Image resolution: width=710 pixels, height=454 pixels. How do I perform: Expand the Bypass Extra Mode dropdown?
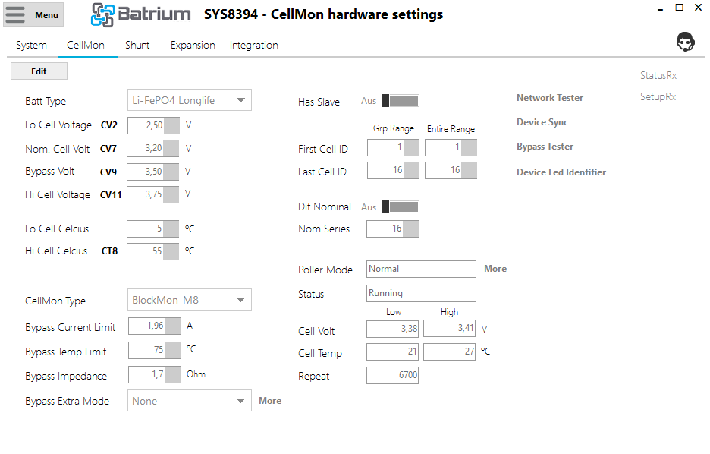tap(190, 401)
